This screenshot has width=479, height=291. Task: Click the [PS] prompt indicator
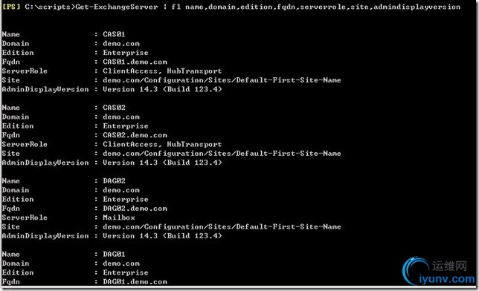tap(10, 7)
